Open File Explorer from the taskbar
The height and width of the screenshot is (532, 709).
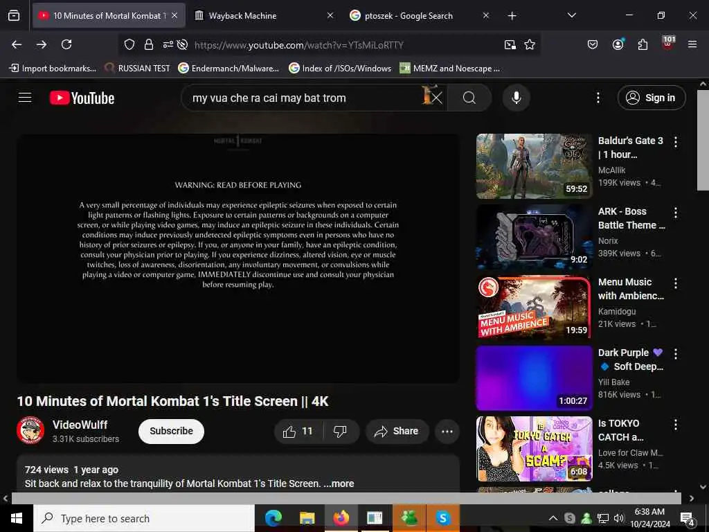[x=307, y=518]
